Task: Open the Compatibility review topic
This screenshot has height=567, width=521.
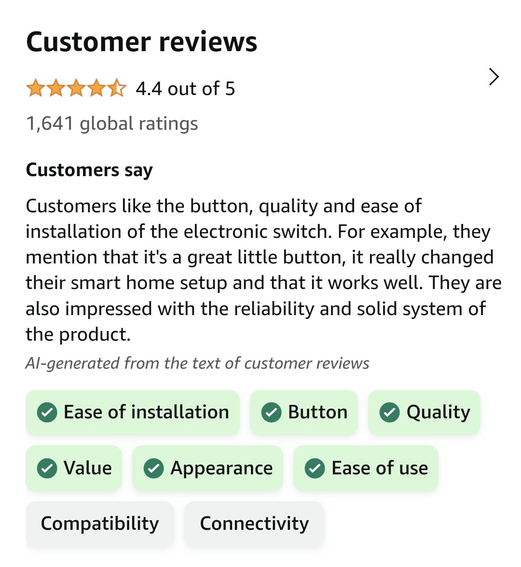Action: (100, 524)
